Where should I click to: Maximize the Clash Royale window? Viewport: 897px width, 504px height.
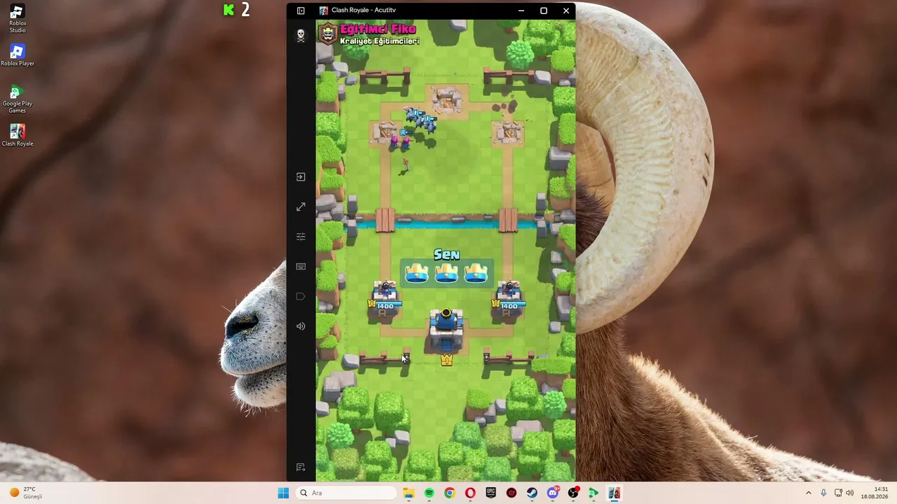coord(543,10)
